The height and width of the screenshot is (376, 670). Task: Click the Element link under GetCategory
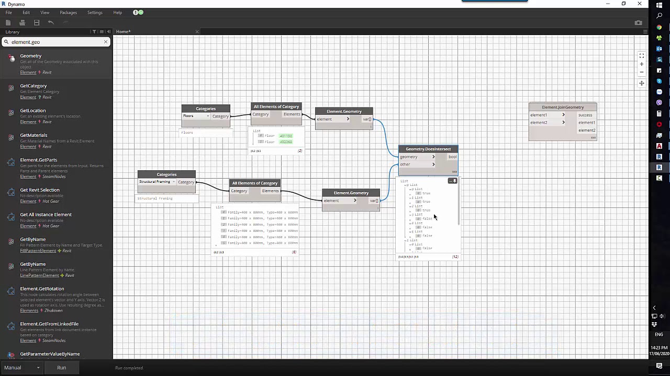(28, 97)
